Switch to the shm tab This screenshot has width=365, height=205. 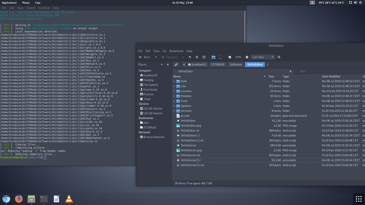click(303, 71)
